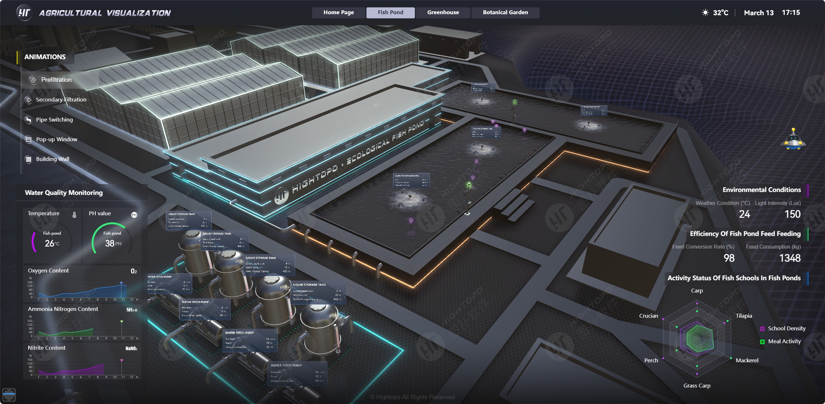Click the Hightopo logo in header
The image size is (825, 404).
click(x=24, y=13)
